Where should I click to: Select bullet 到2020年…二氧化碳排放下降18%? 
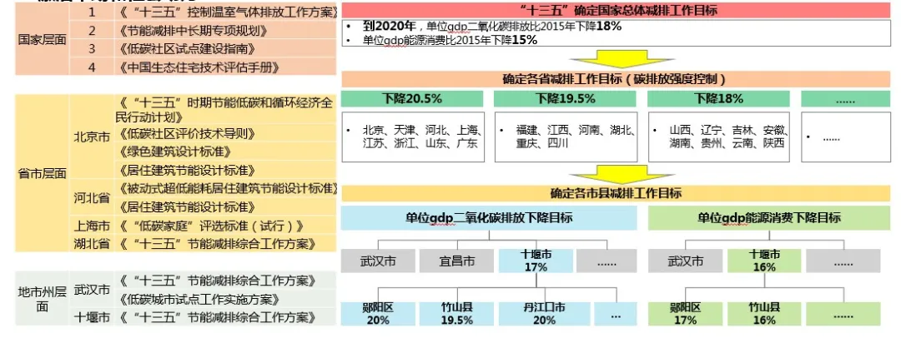point(492,26)
